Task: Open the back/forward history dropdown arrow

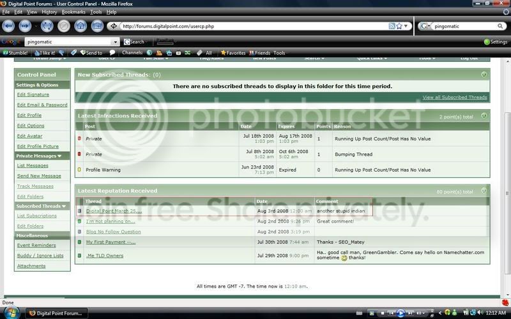Action: (36, 26)
